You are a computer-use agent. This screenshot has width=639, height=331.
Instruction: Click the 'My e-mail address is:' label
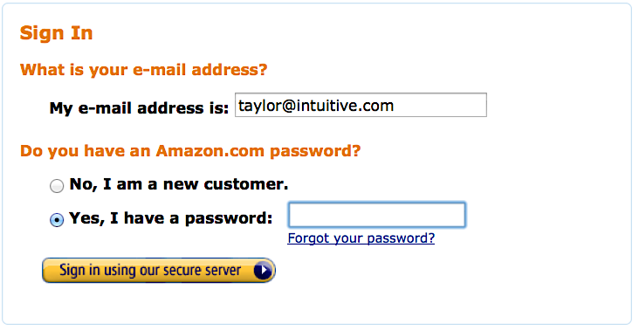(x=139, y=108)
